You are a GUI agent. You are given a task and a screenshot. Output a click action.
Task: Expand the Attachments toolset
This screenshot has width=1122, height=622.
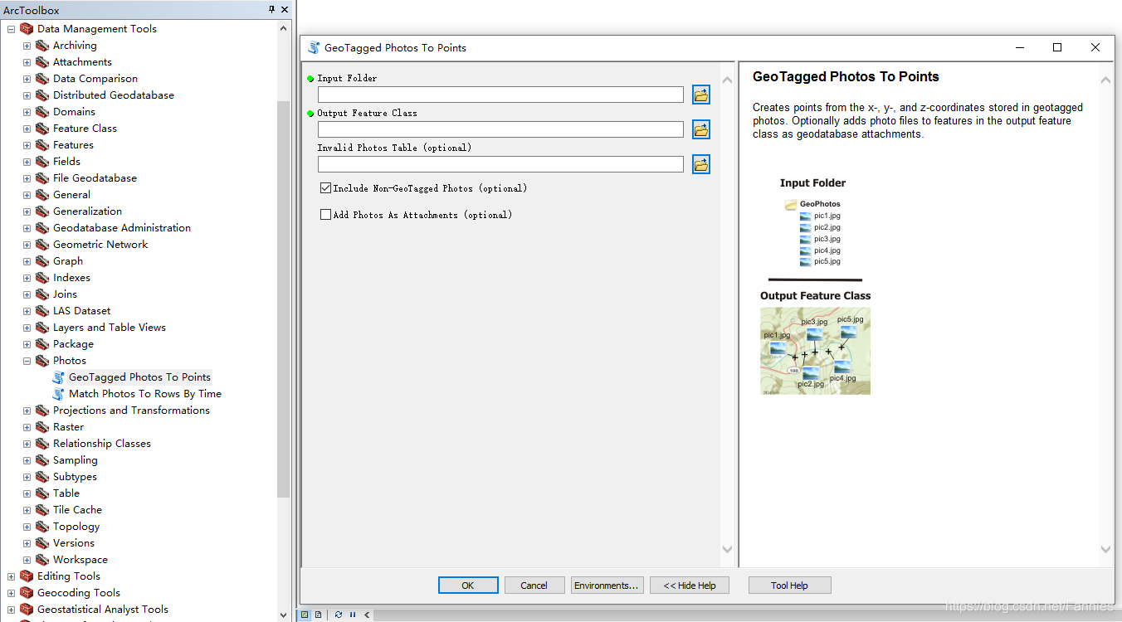(27, 62)
